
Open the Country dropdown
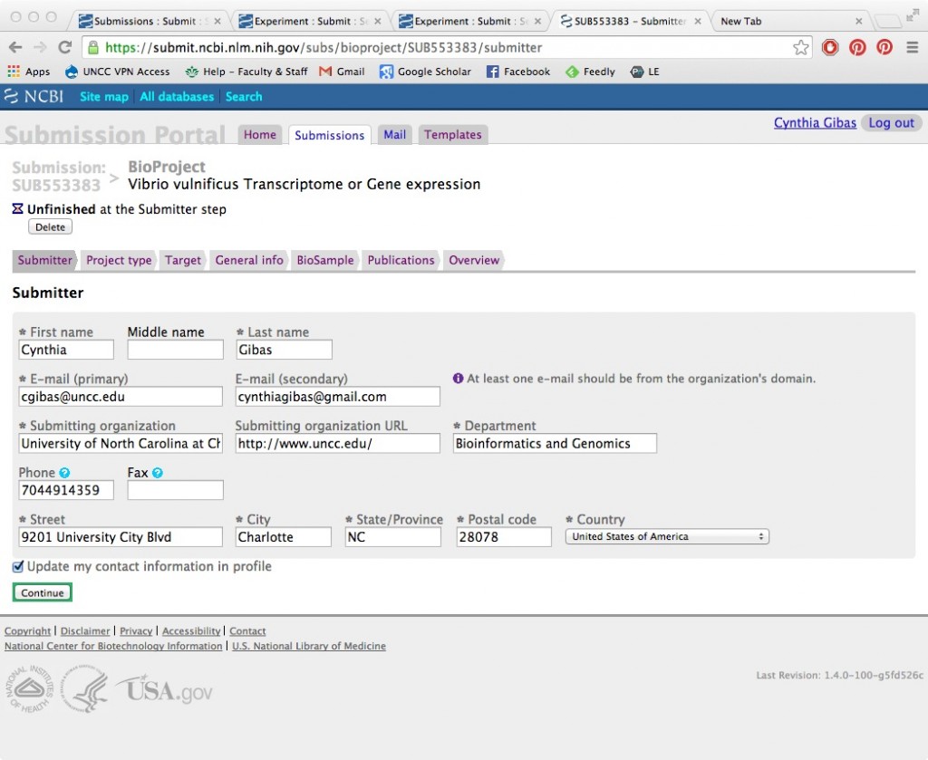[667, 537]
